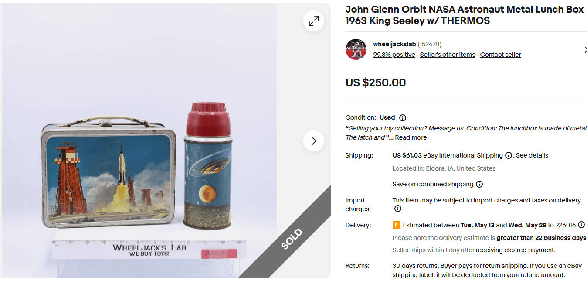Open the wheeljackslab seller name link
The width and height of the screenshot is (587, 281).
click(394, 44)
